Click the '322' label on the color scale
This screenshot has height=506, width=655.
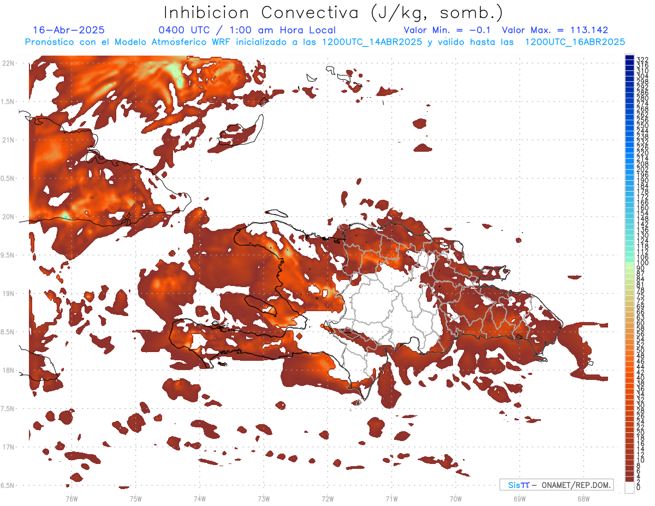coord(642,59)
